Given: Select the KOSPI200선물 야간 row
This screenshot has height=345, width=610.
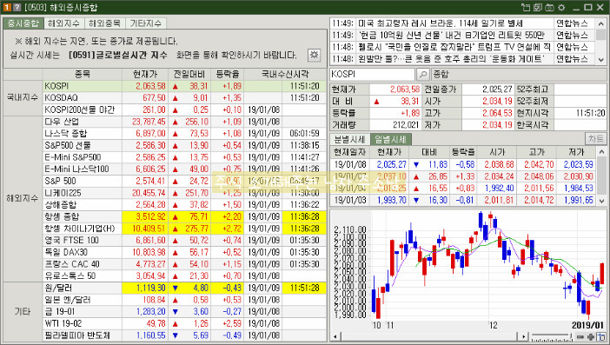Looking at the screenshot, I should [185, 109].
